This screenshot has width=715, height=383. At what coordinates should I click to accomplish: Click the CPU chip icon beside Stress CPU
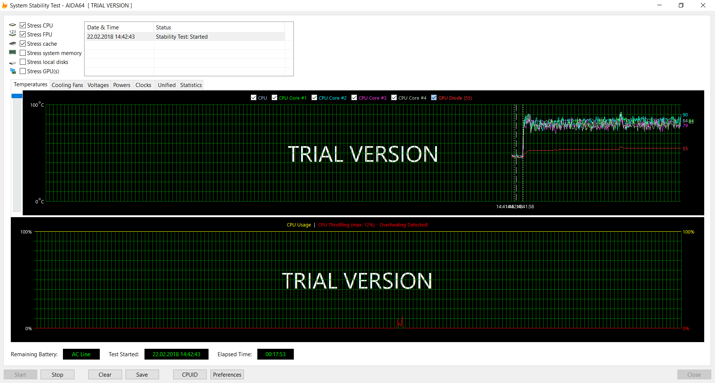click(13, 25)
